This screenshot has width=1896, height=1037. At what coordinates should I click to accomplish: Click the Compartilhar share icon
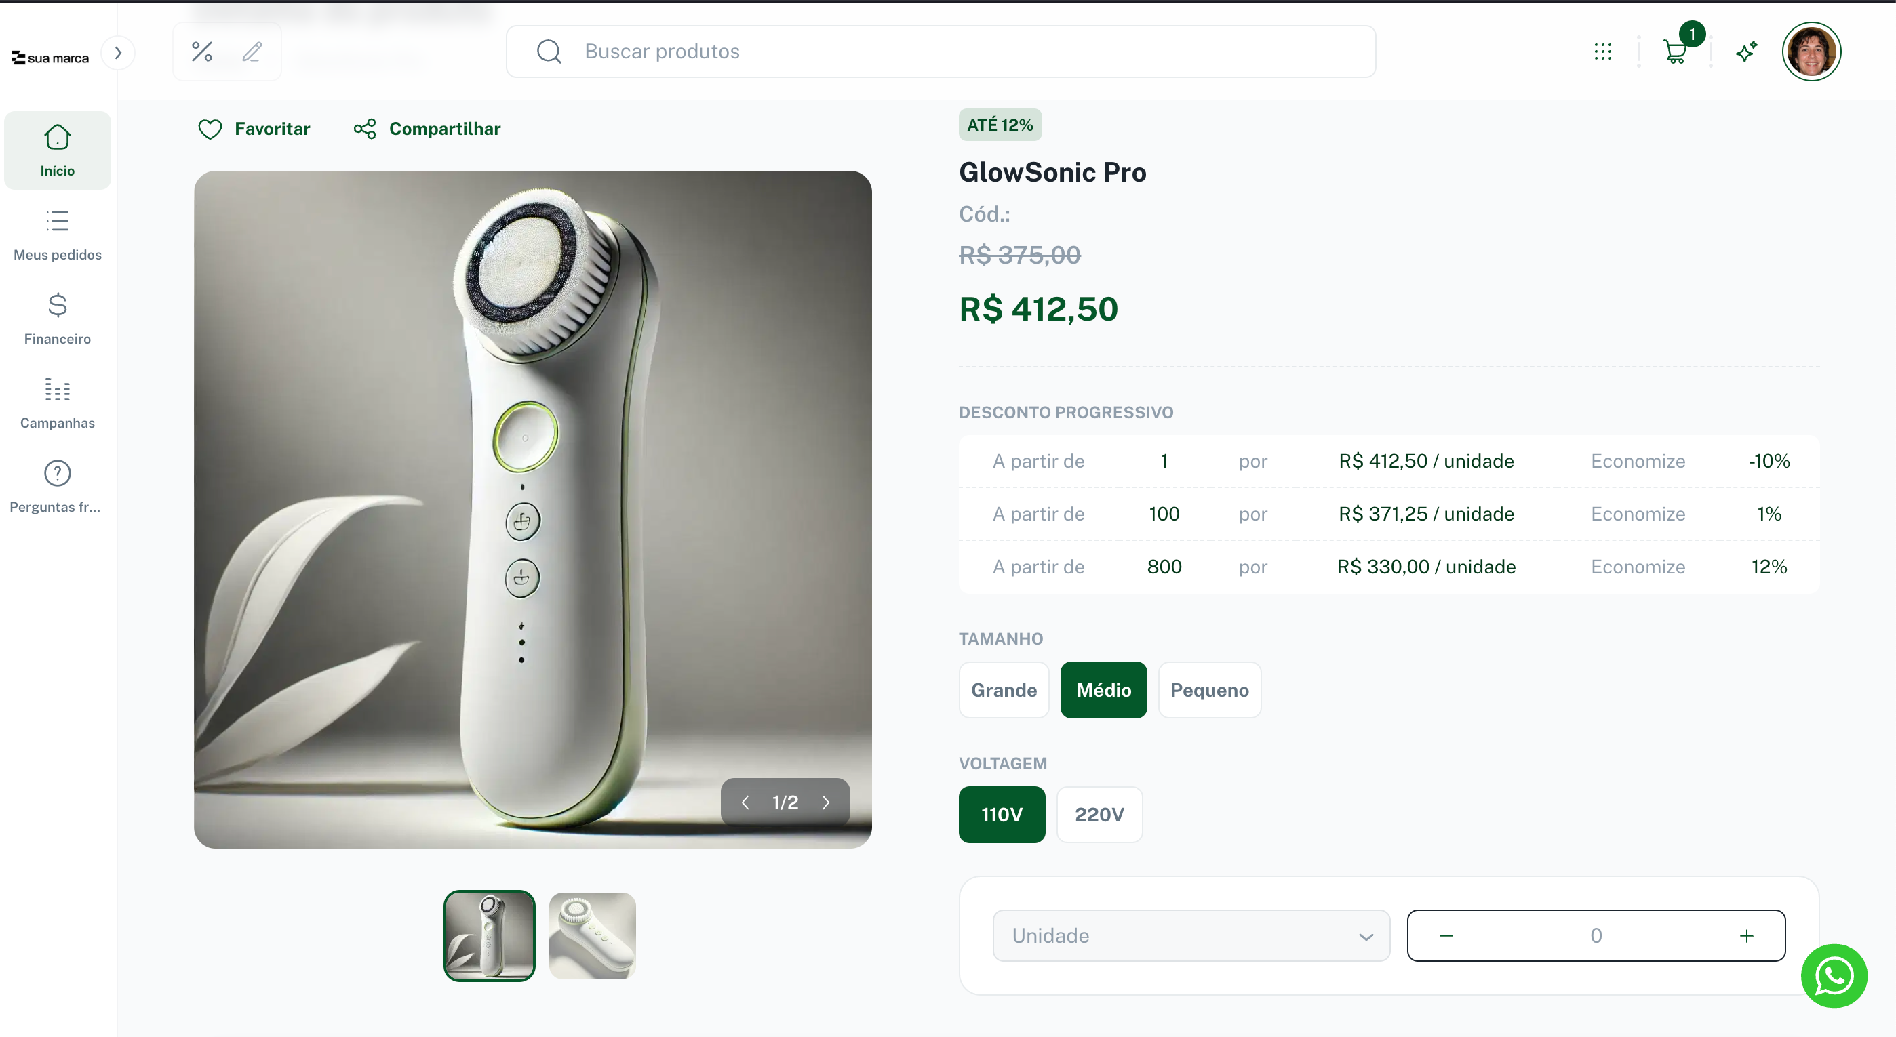[x=364, y=129]
